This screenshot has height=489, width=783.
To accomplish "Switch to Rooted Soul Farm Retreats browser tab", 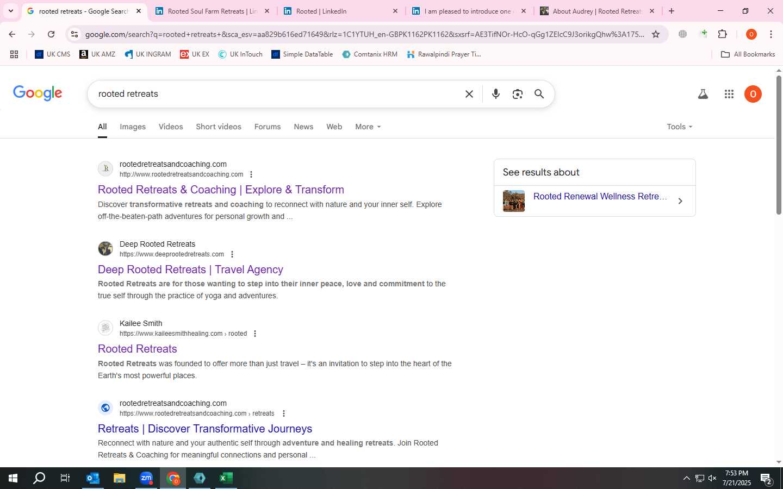I will tap(212, 11).
